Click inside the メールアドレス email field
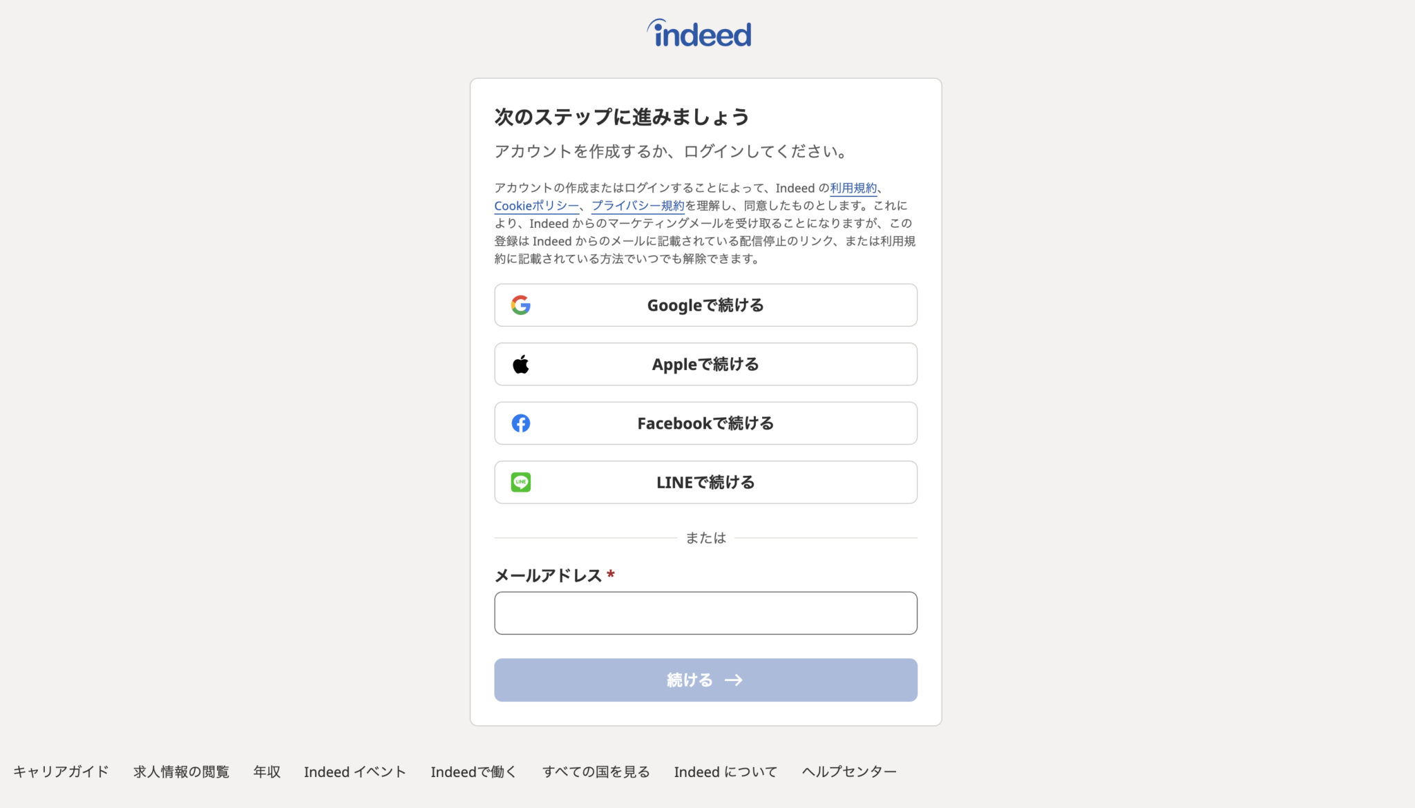 [705, 613]
